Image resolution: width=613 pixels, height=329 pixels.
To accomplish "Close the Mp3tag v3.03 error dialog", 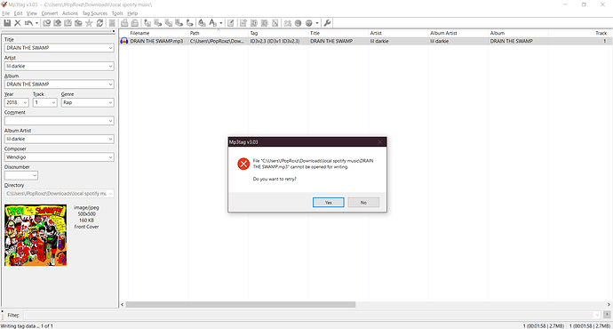I will (379, 141).
